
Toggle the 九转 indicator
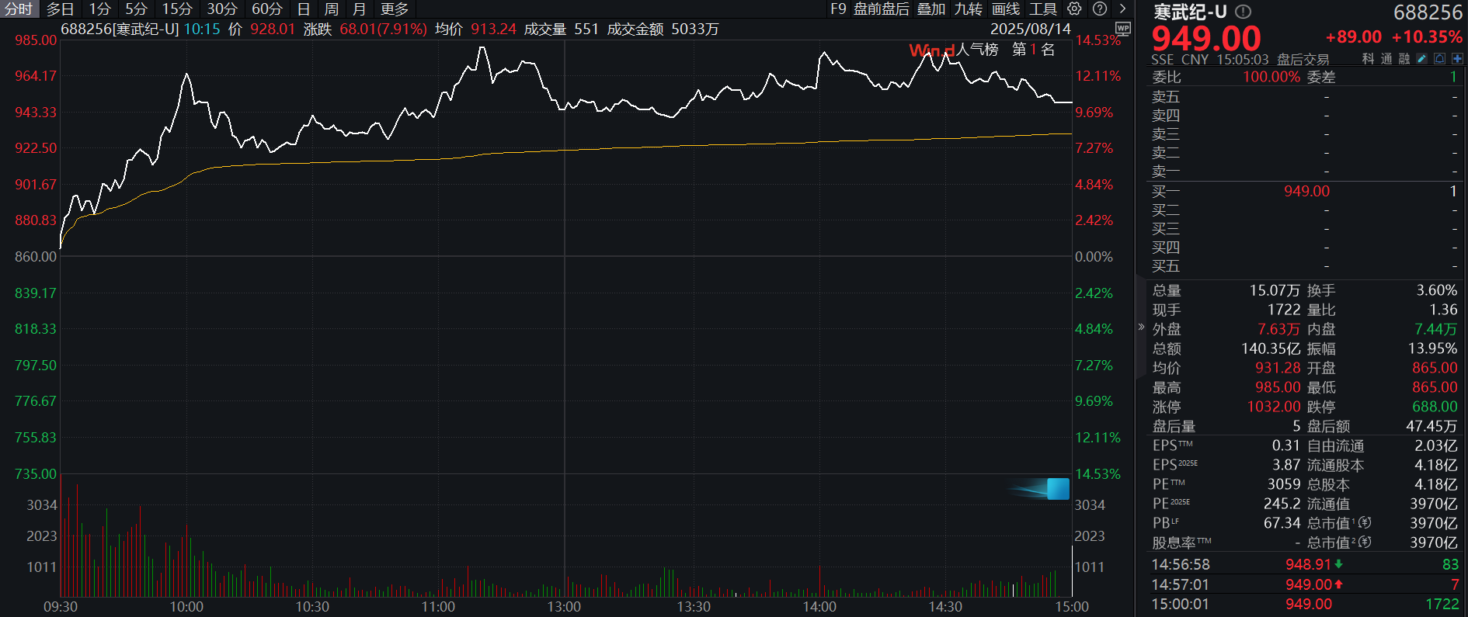click(x=969, y=9)
